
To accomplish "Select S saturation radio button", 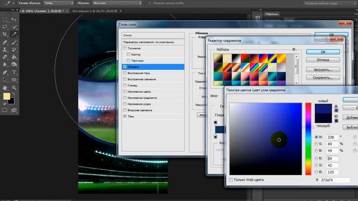I will [316, 144].
